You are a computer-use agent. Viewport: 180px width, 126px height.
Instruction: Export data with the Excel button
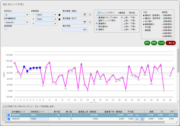pos(161,43)
